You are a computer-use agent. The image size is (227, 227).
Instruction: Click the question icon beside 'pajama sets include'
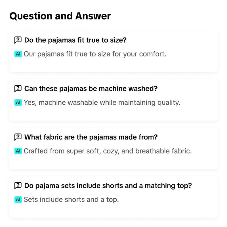pyautogui.click(x=18, y=186)
